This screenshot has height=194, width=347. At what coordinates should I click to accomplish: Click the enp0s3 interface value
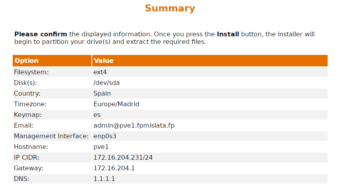coord(105,136)
